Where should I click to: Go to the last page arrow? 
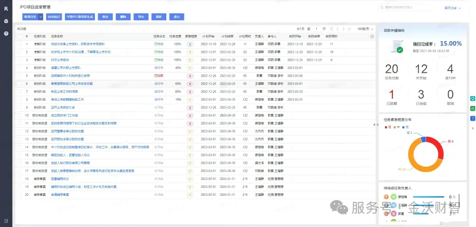[349, 29]
